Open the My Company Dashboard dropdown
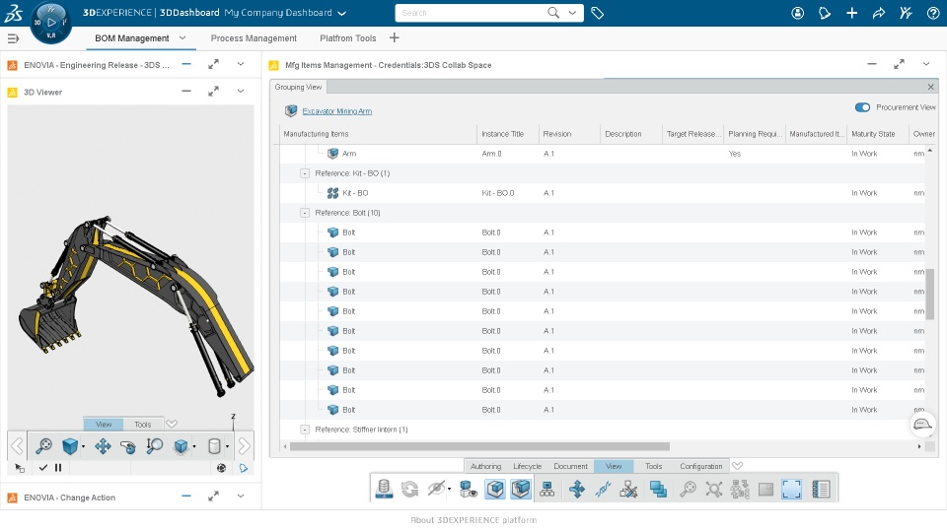 point(341,13)
